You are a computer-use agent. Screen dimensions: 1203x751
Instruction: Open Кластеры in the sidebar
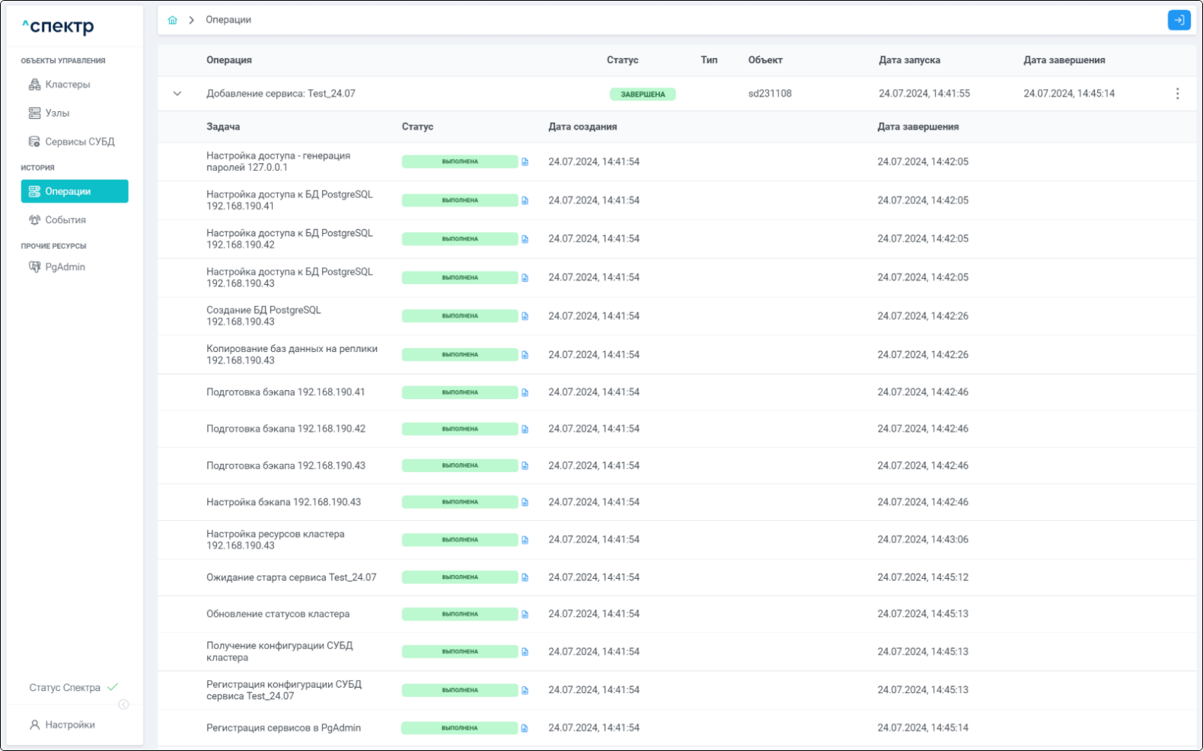click(67, 85)
